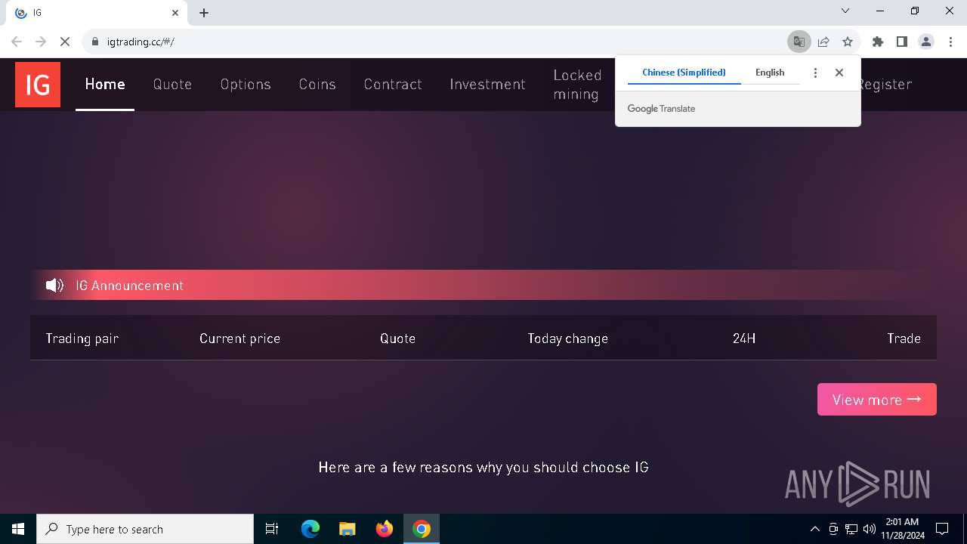The width and height of the screenshot is (967, 544).
Task: Open the Options nav item
Action: (246, 84)
